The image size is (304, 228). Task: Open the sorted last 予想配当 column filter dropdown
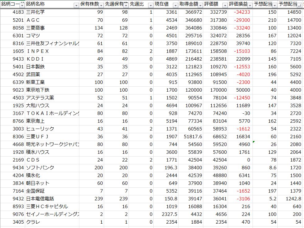pyautogui.click(x=300, y=5)
